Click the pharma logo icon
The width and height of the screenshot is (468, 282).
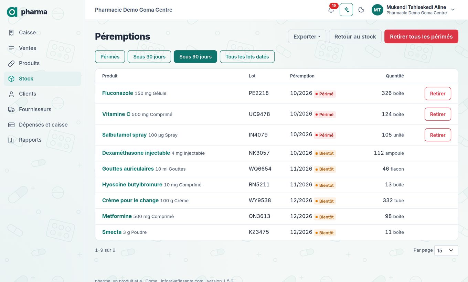(x=12, y=12)
